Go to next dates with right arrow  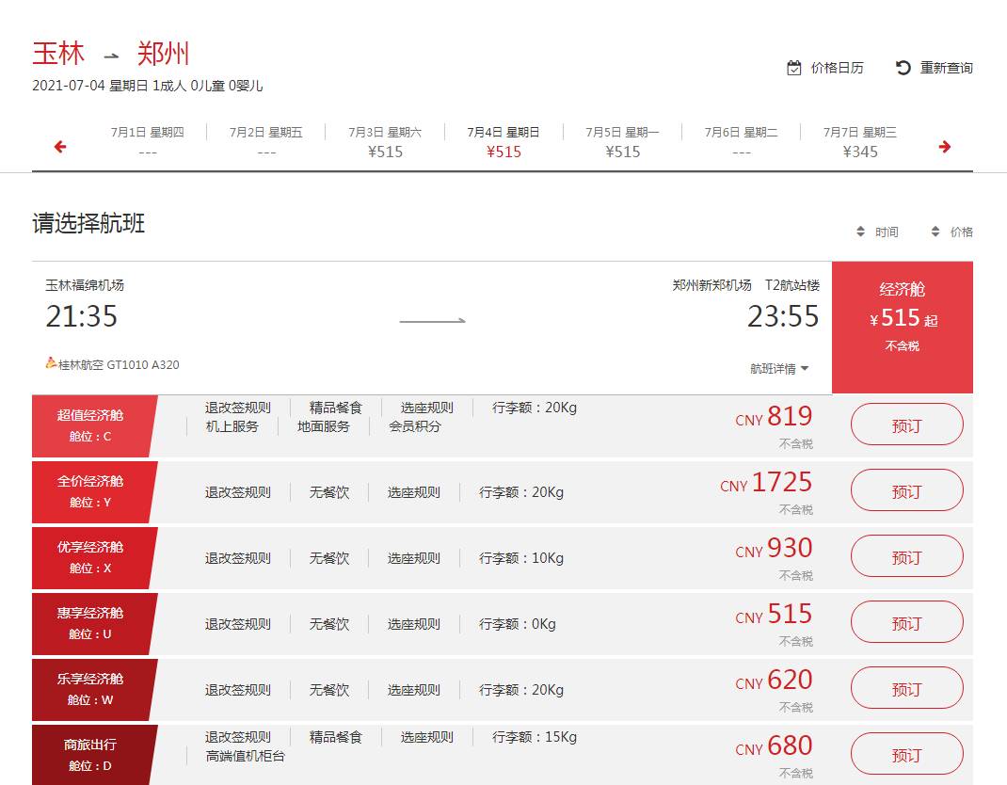click(x=945, y=147)
